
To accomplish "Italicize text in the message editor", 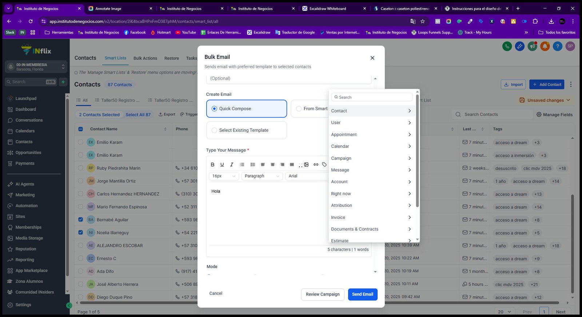I will pos(232,165).
